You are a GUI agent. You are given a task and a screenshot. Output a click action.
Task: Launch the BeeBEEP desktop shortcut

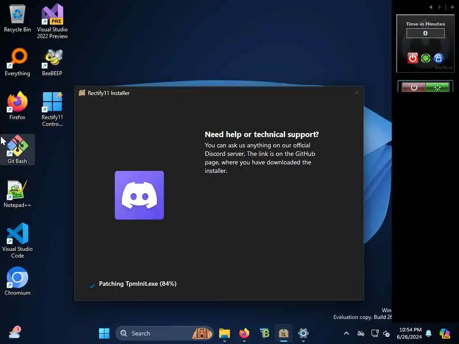(52, 62)
